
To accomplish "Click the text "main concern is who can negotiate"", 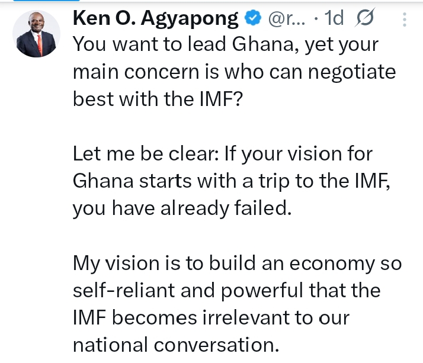I will [234, 72].
